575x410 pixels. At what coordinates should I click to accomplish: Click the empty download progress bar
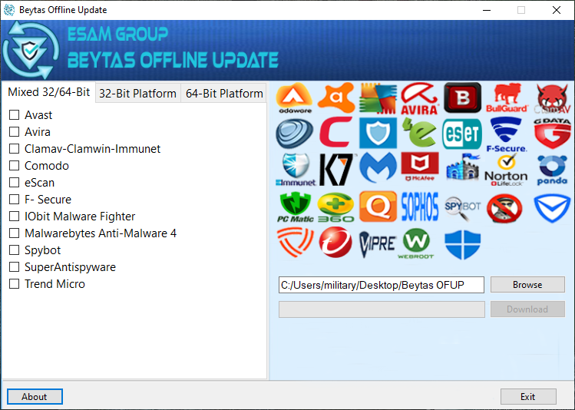click(382, 309)
